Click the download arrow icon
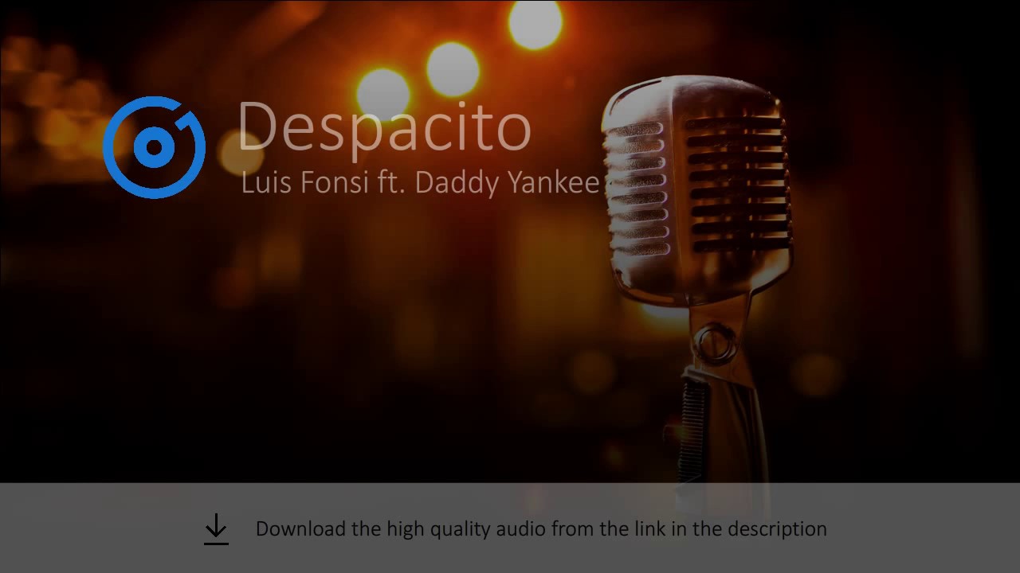This screenshot has width=1020, height=573. tap(216, 529)
